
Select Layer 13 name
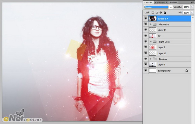coord(162,53)
